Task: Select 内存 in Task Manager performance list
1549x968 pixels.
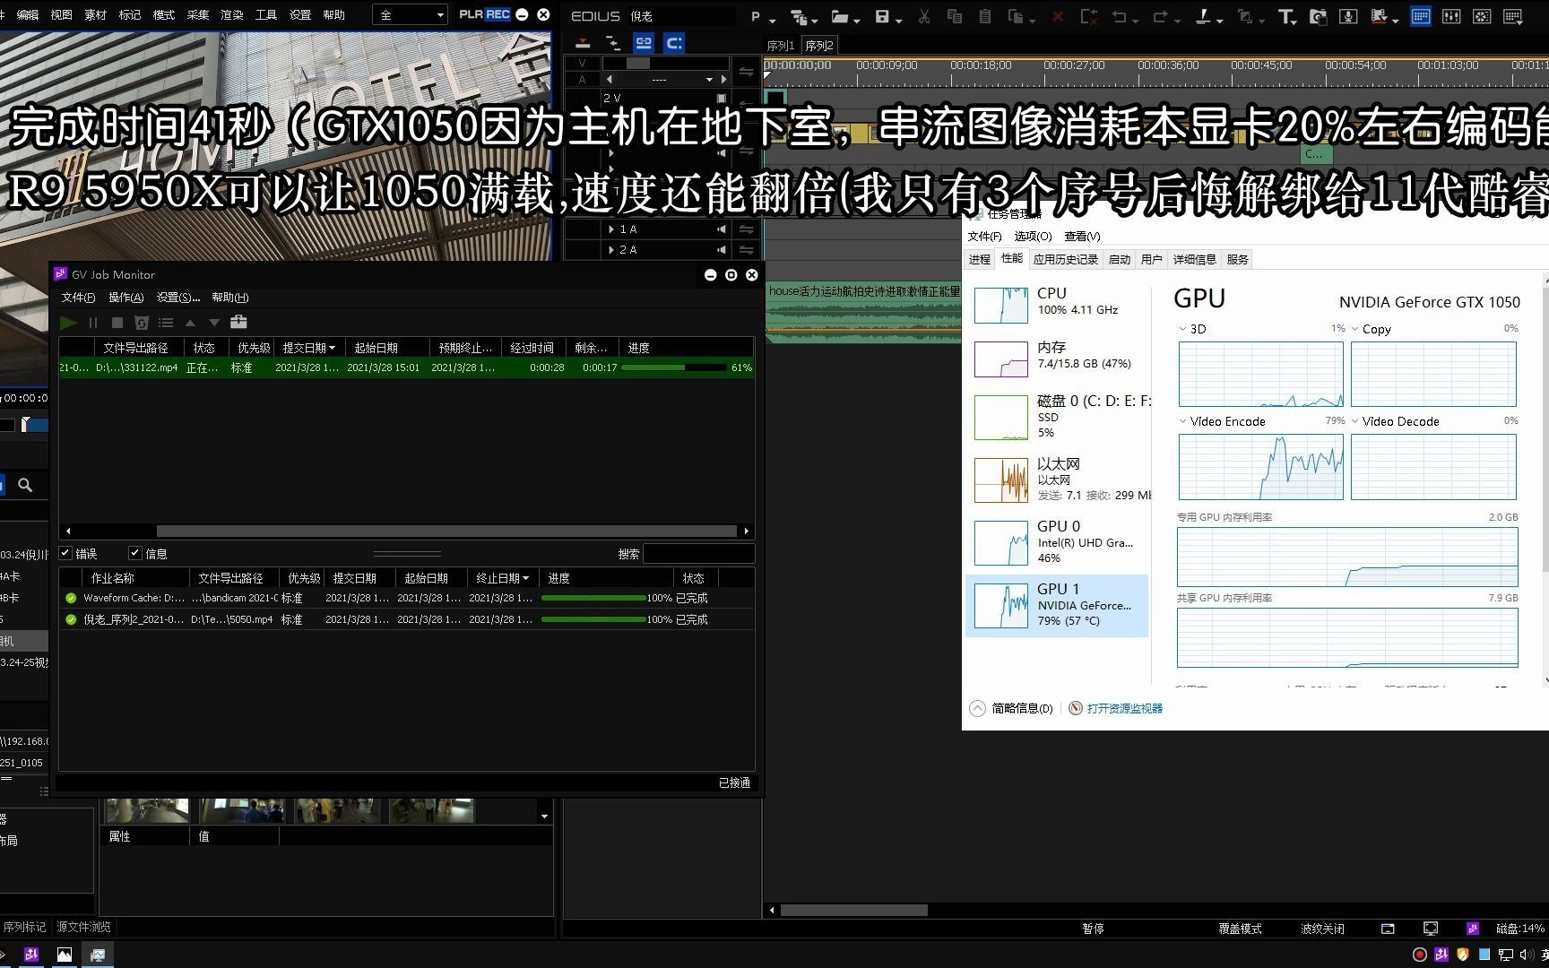Action: point(1057,359)
